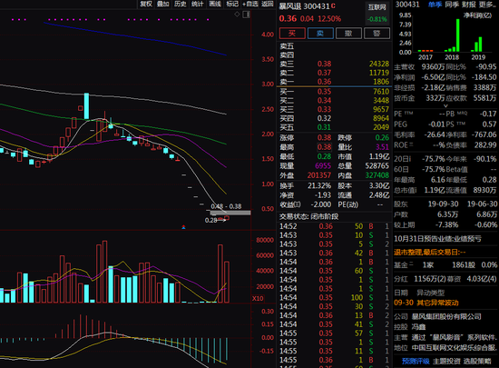Select the 同季 same-quarter tab

452,5
